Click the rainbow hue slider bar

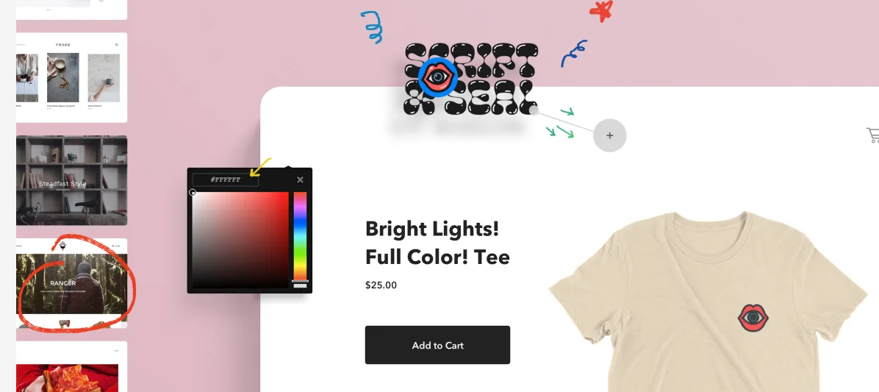[x=301, y=236]
